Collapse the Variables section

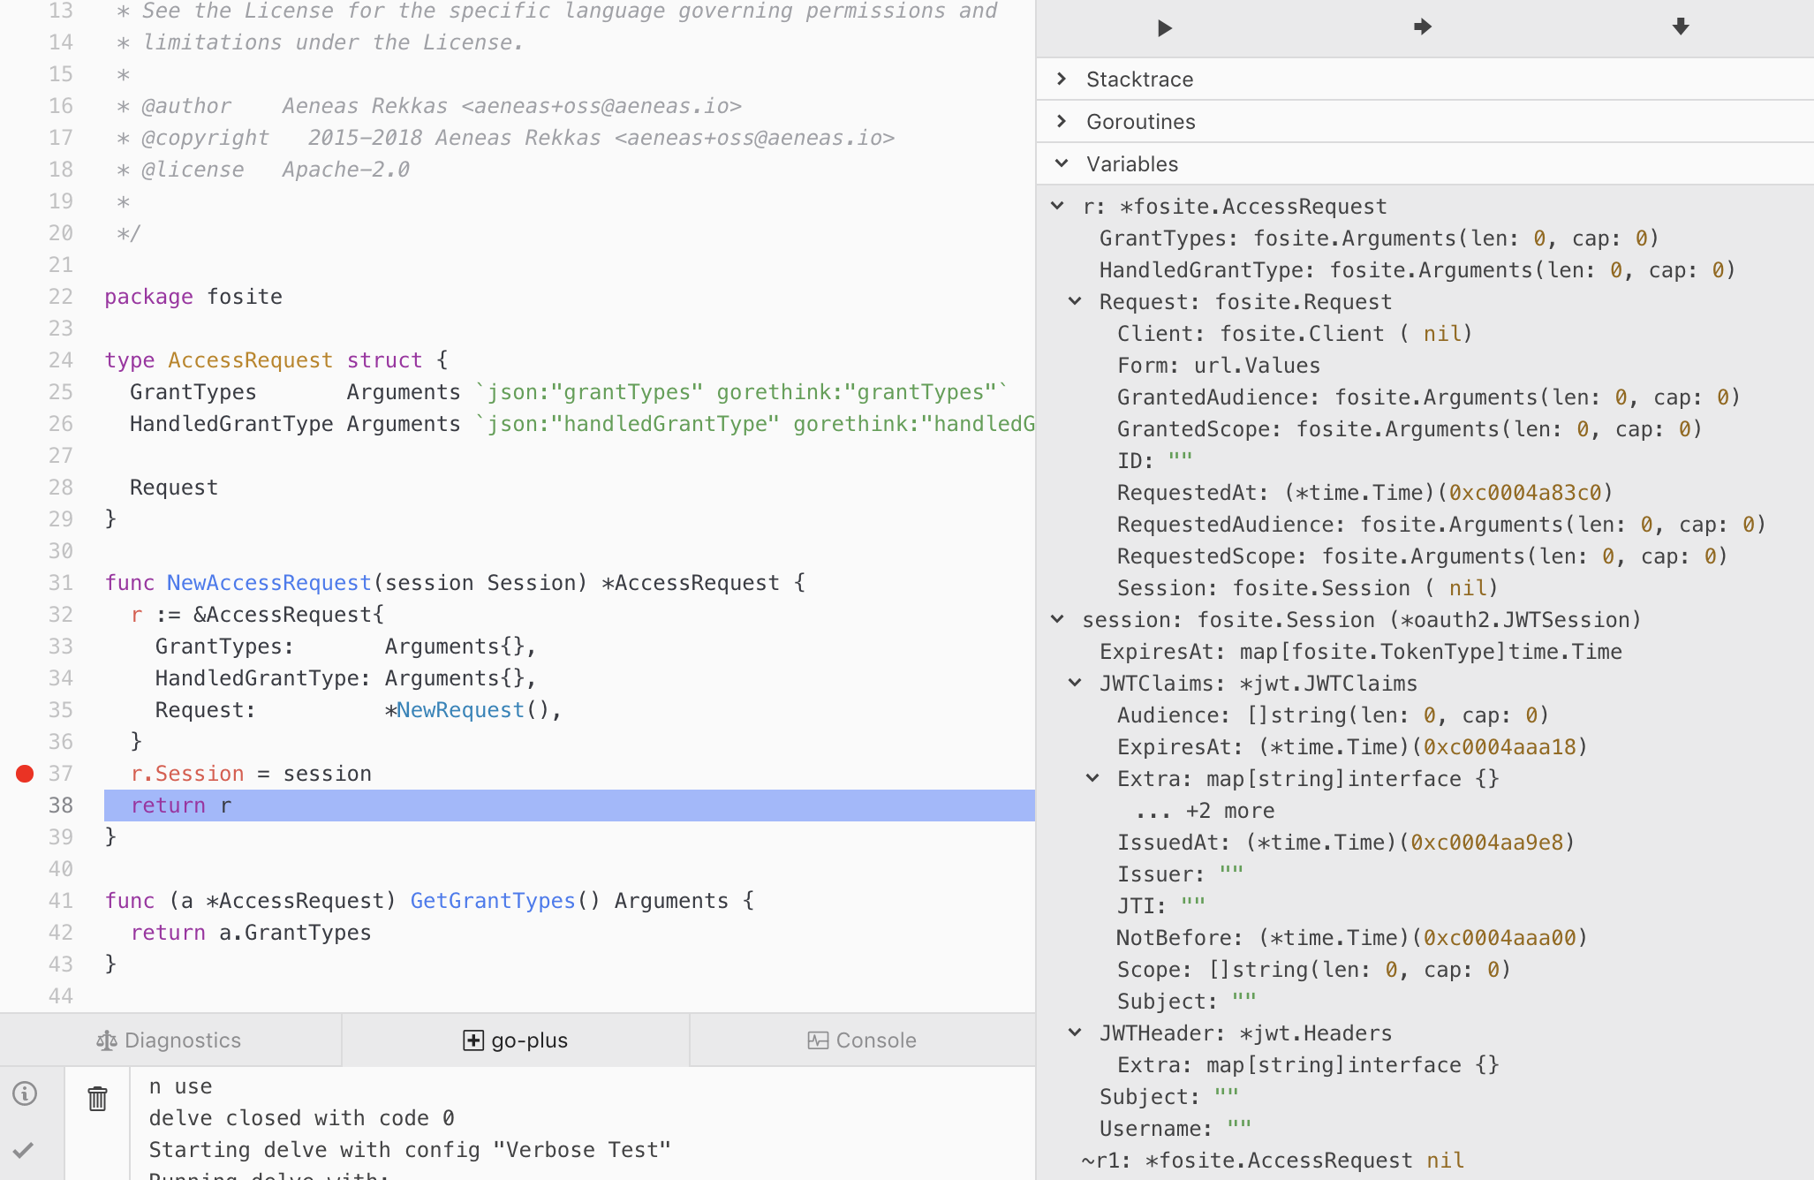(x=1061, y=163)
